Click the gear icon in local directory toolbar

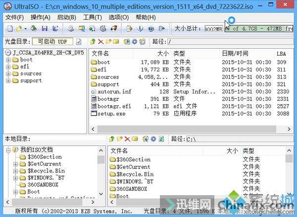coord(153,139)
